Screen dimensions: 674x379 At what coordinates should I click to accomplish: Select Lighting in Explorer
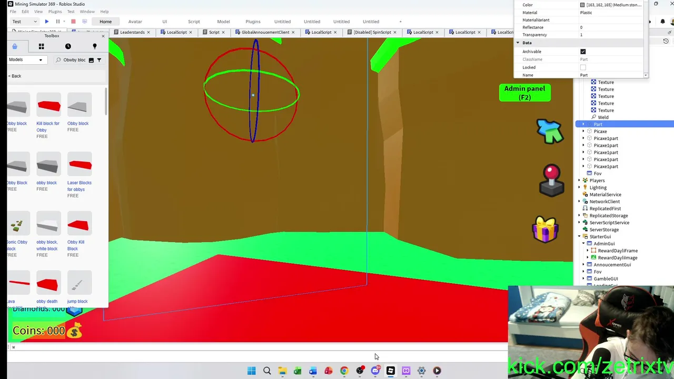(x=598, y=187)
